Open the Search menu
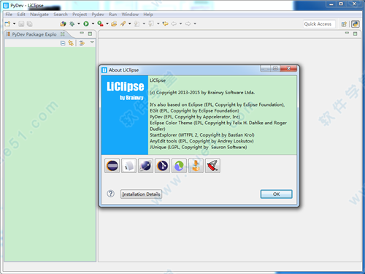The height and width of the screenshot is (274, 365). (x=61, y=15)
